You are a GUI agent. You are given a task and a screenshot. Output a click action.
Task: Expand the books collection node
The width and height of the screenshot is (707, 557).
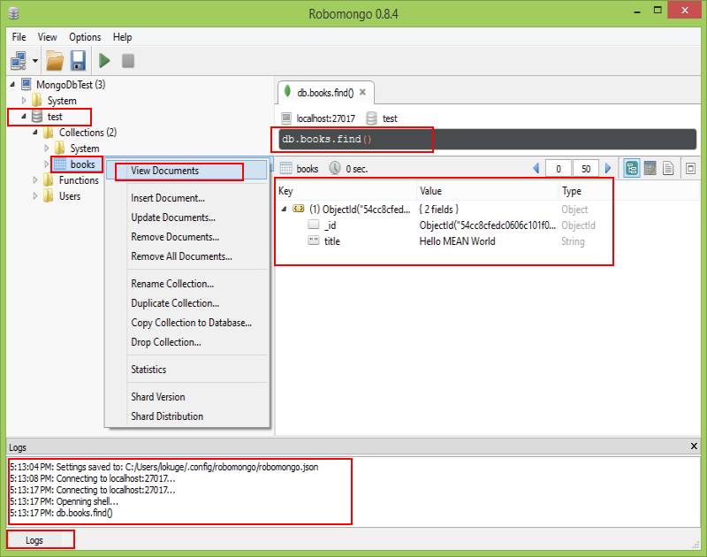[47, 164]
